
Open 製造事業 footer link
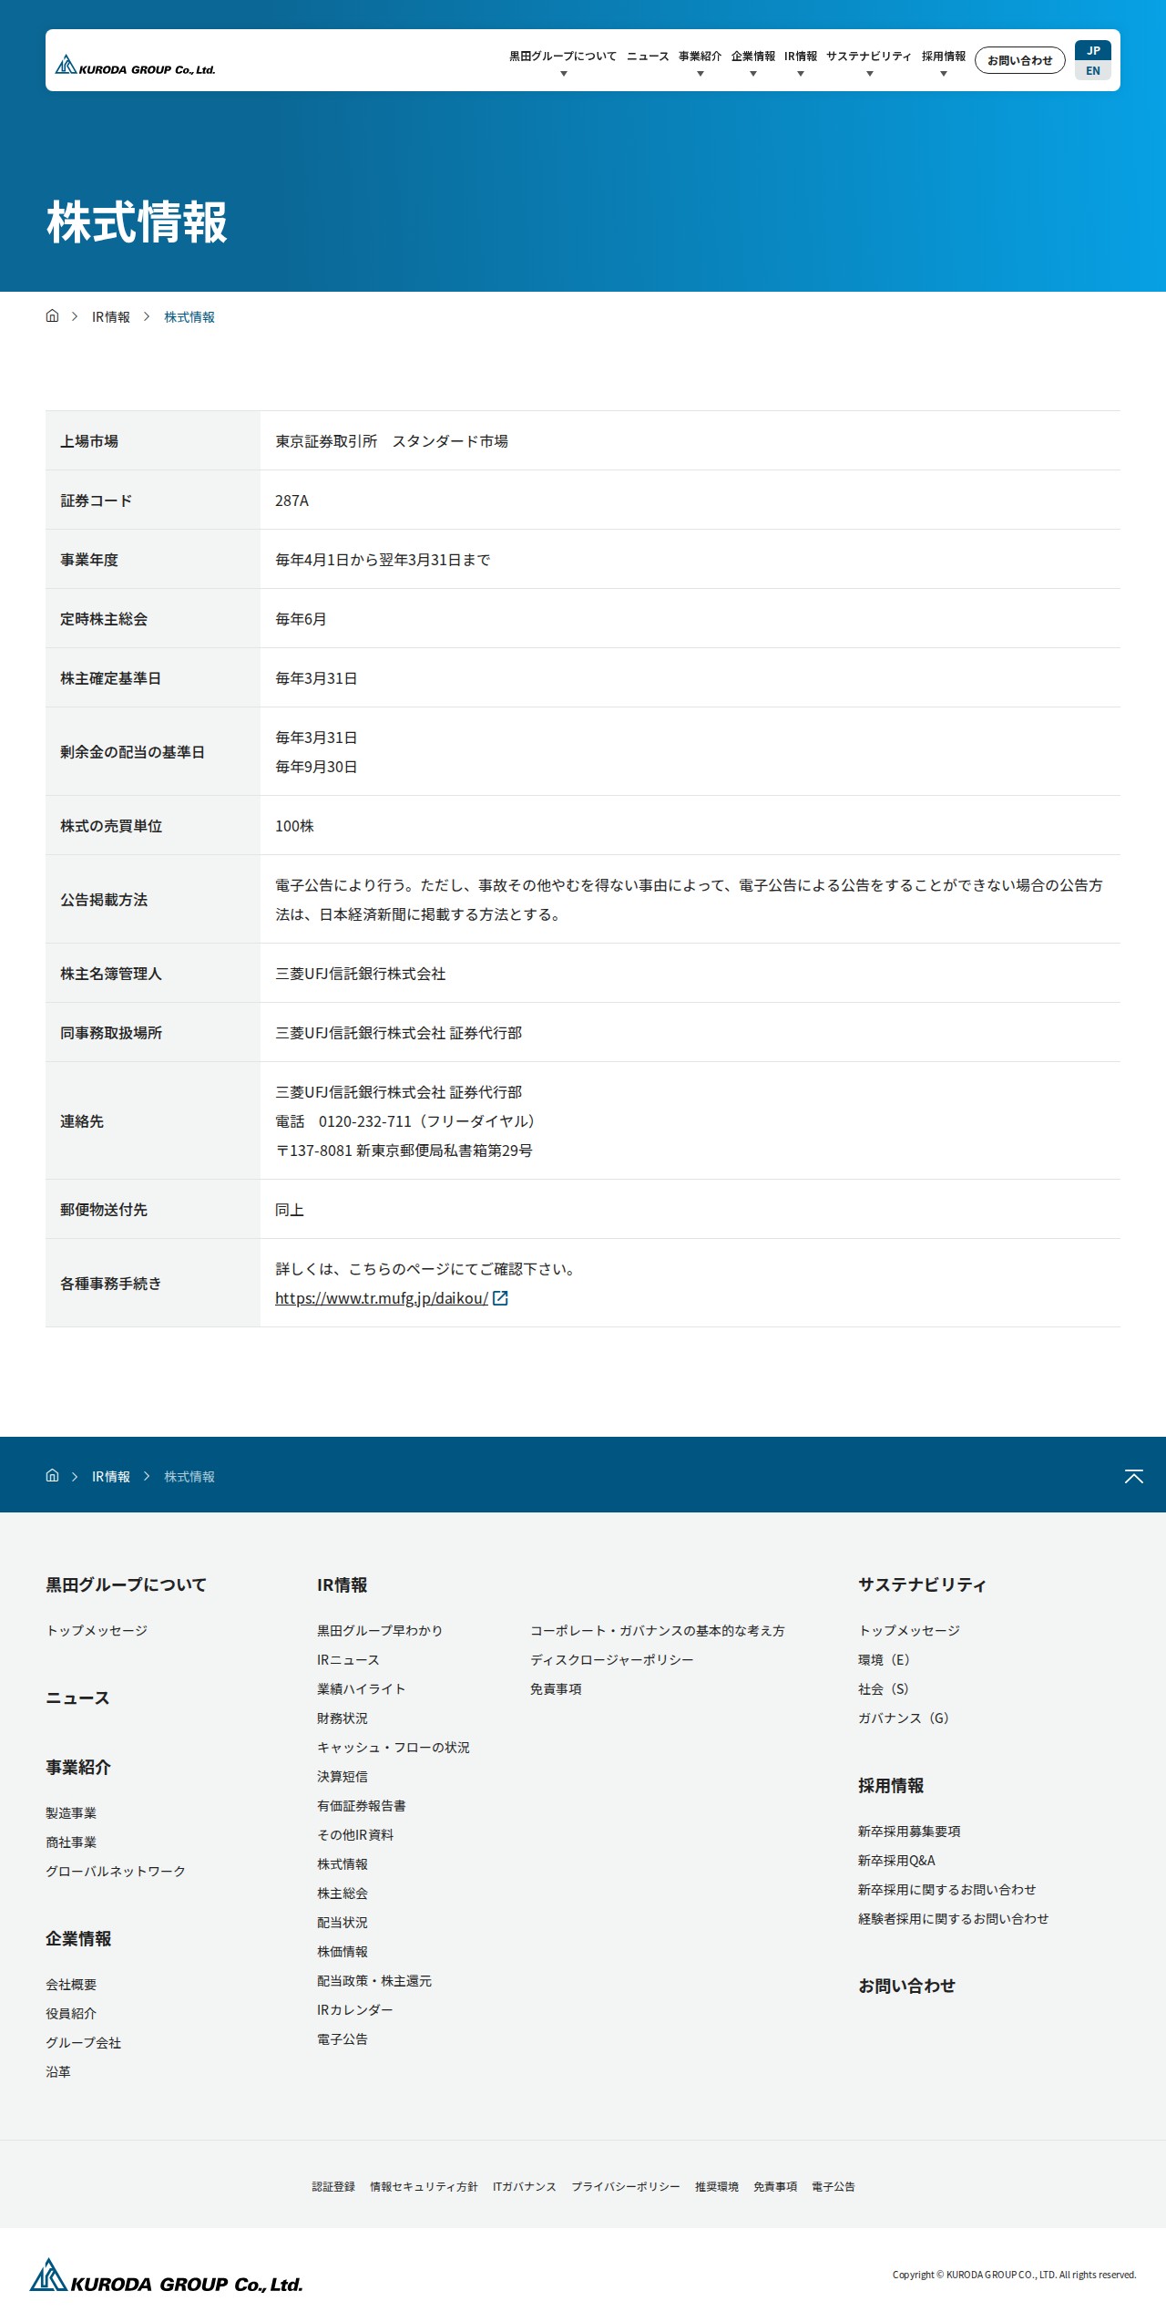71,1813
